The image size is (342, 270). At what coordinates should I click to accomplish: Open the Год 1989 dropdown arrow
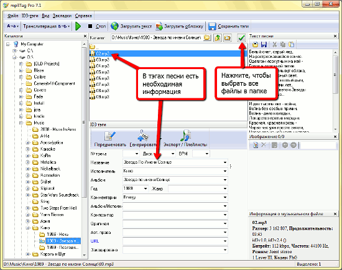coord(146,189)
